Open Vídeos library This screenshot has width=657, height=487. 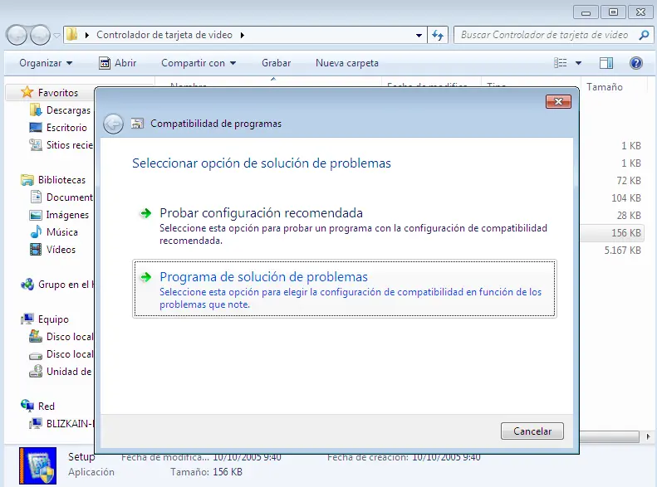click(53, 250)
